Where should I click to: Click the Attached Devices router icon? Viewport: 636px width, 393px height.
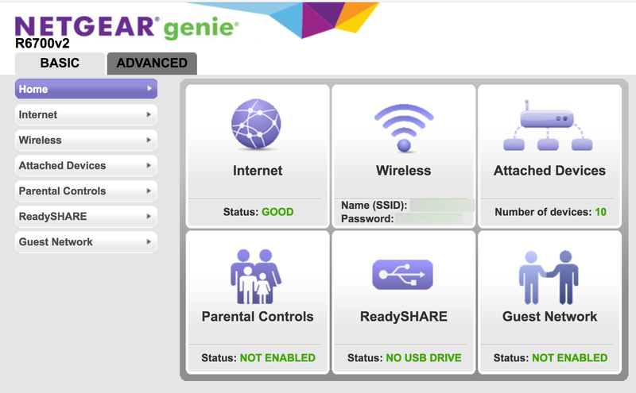point(548,125)
